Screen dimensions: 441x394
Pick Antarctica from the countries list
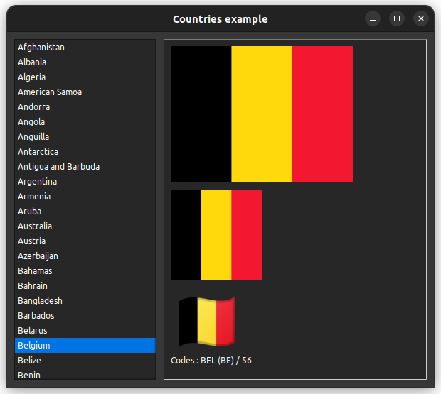[38, 152]
